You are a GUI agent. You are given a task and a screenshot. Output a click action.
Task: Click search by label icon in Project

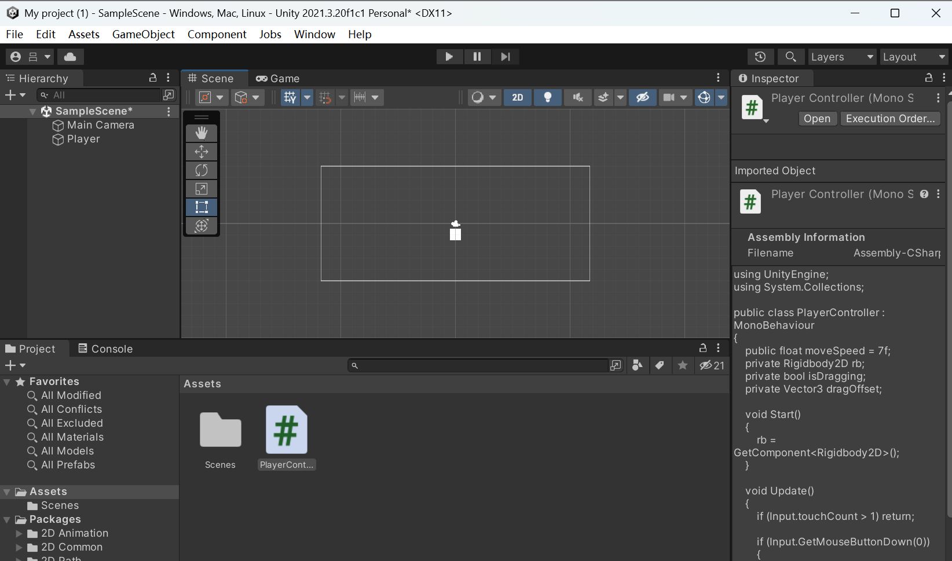(660, 365)
